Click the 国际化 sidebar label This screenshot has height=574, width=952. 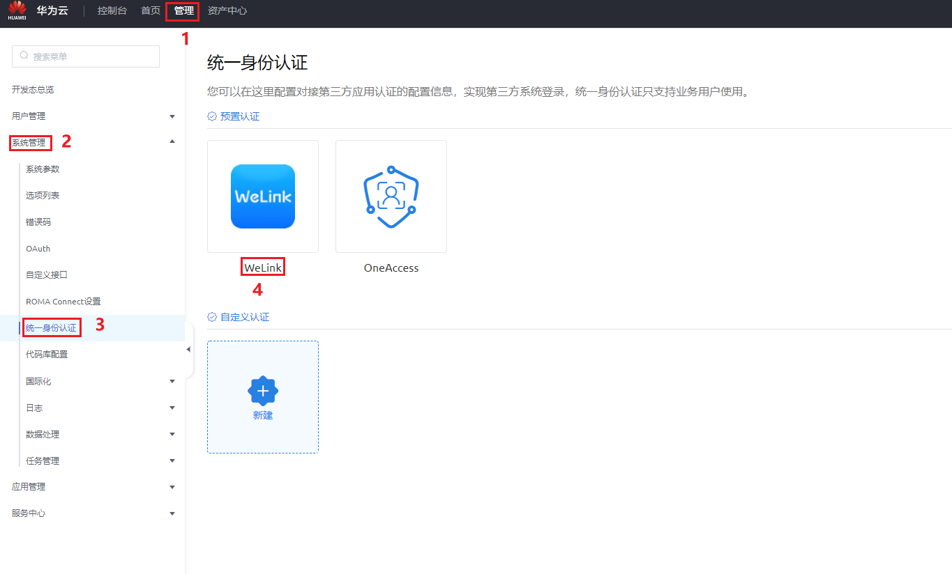click(38, 381)
